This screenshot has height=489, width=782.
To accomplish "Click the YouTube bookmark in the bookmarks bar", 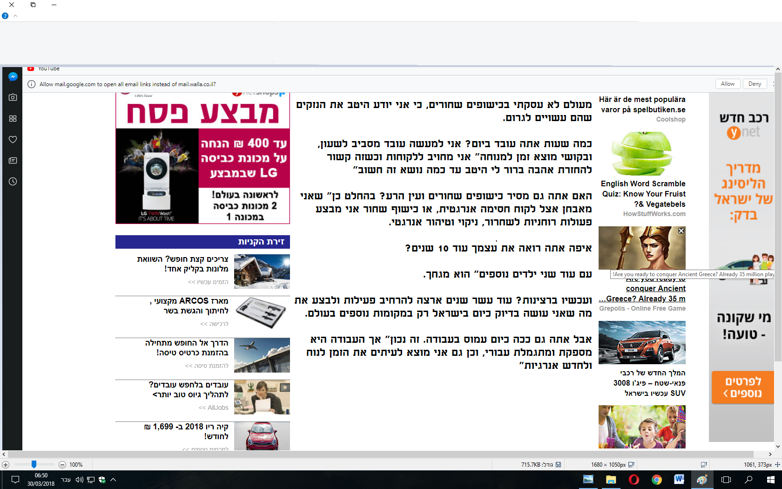I will [x=43, y=68].
